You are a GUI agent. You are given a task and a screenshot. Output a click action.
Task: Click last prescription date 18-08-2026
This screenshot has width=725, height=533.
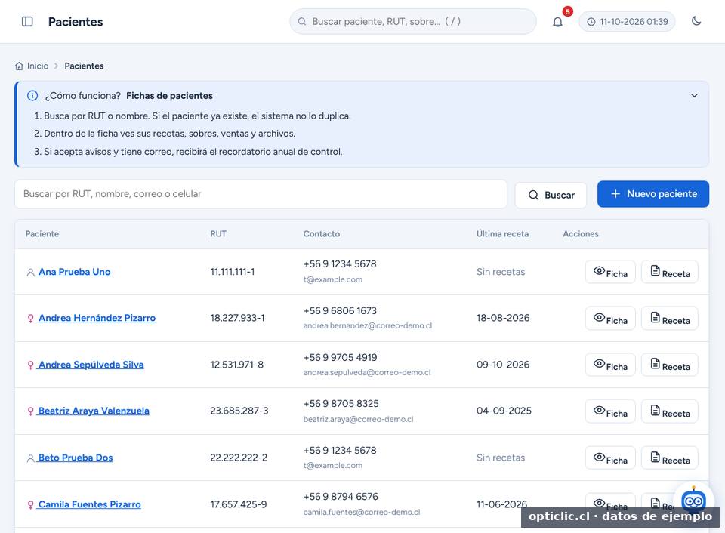pos(503,318)
